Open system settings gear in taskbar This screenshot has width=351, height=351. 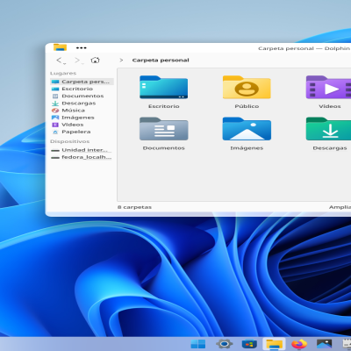(x=224, y=344)
